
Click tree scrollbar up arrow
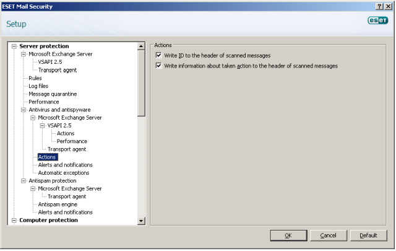click(x=141, y=46)
